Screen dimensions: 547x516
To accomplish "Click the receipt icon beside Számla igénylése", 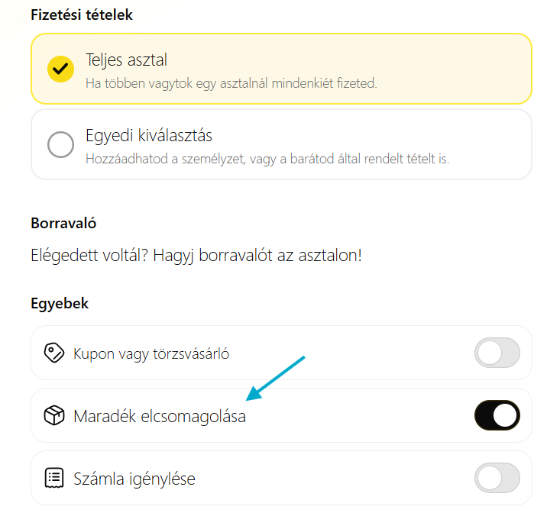I will pyautogui.click(x=54, y=479).
